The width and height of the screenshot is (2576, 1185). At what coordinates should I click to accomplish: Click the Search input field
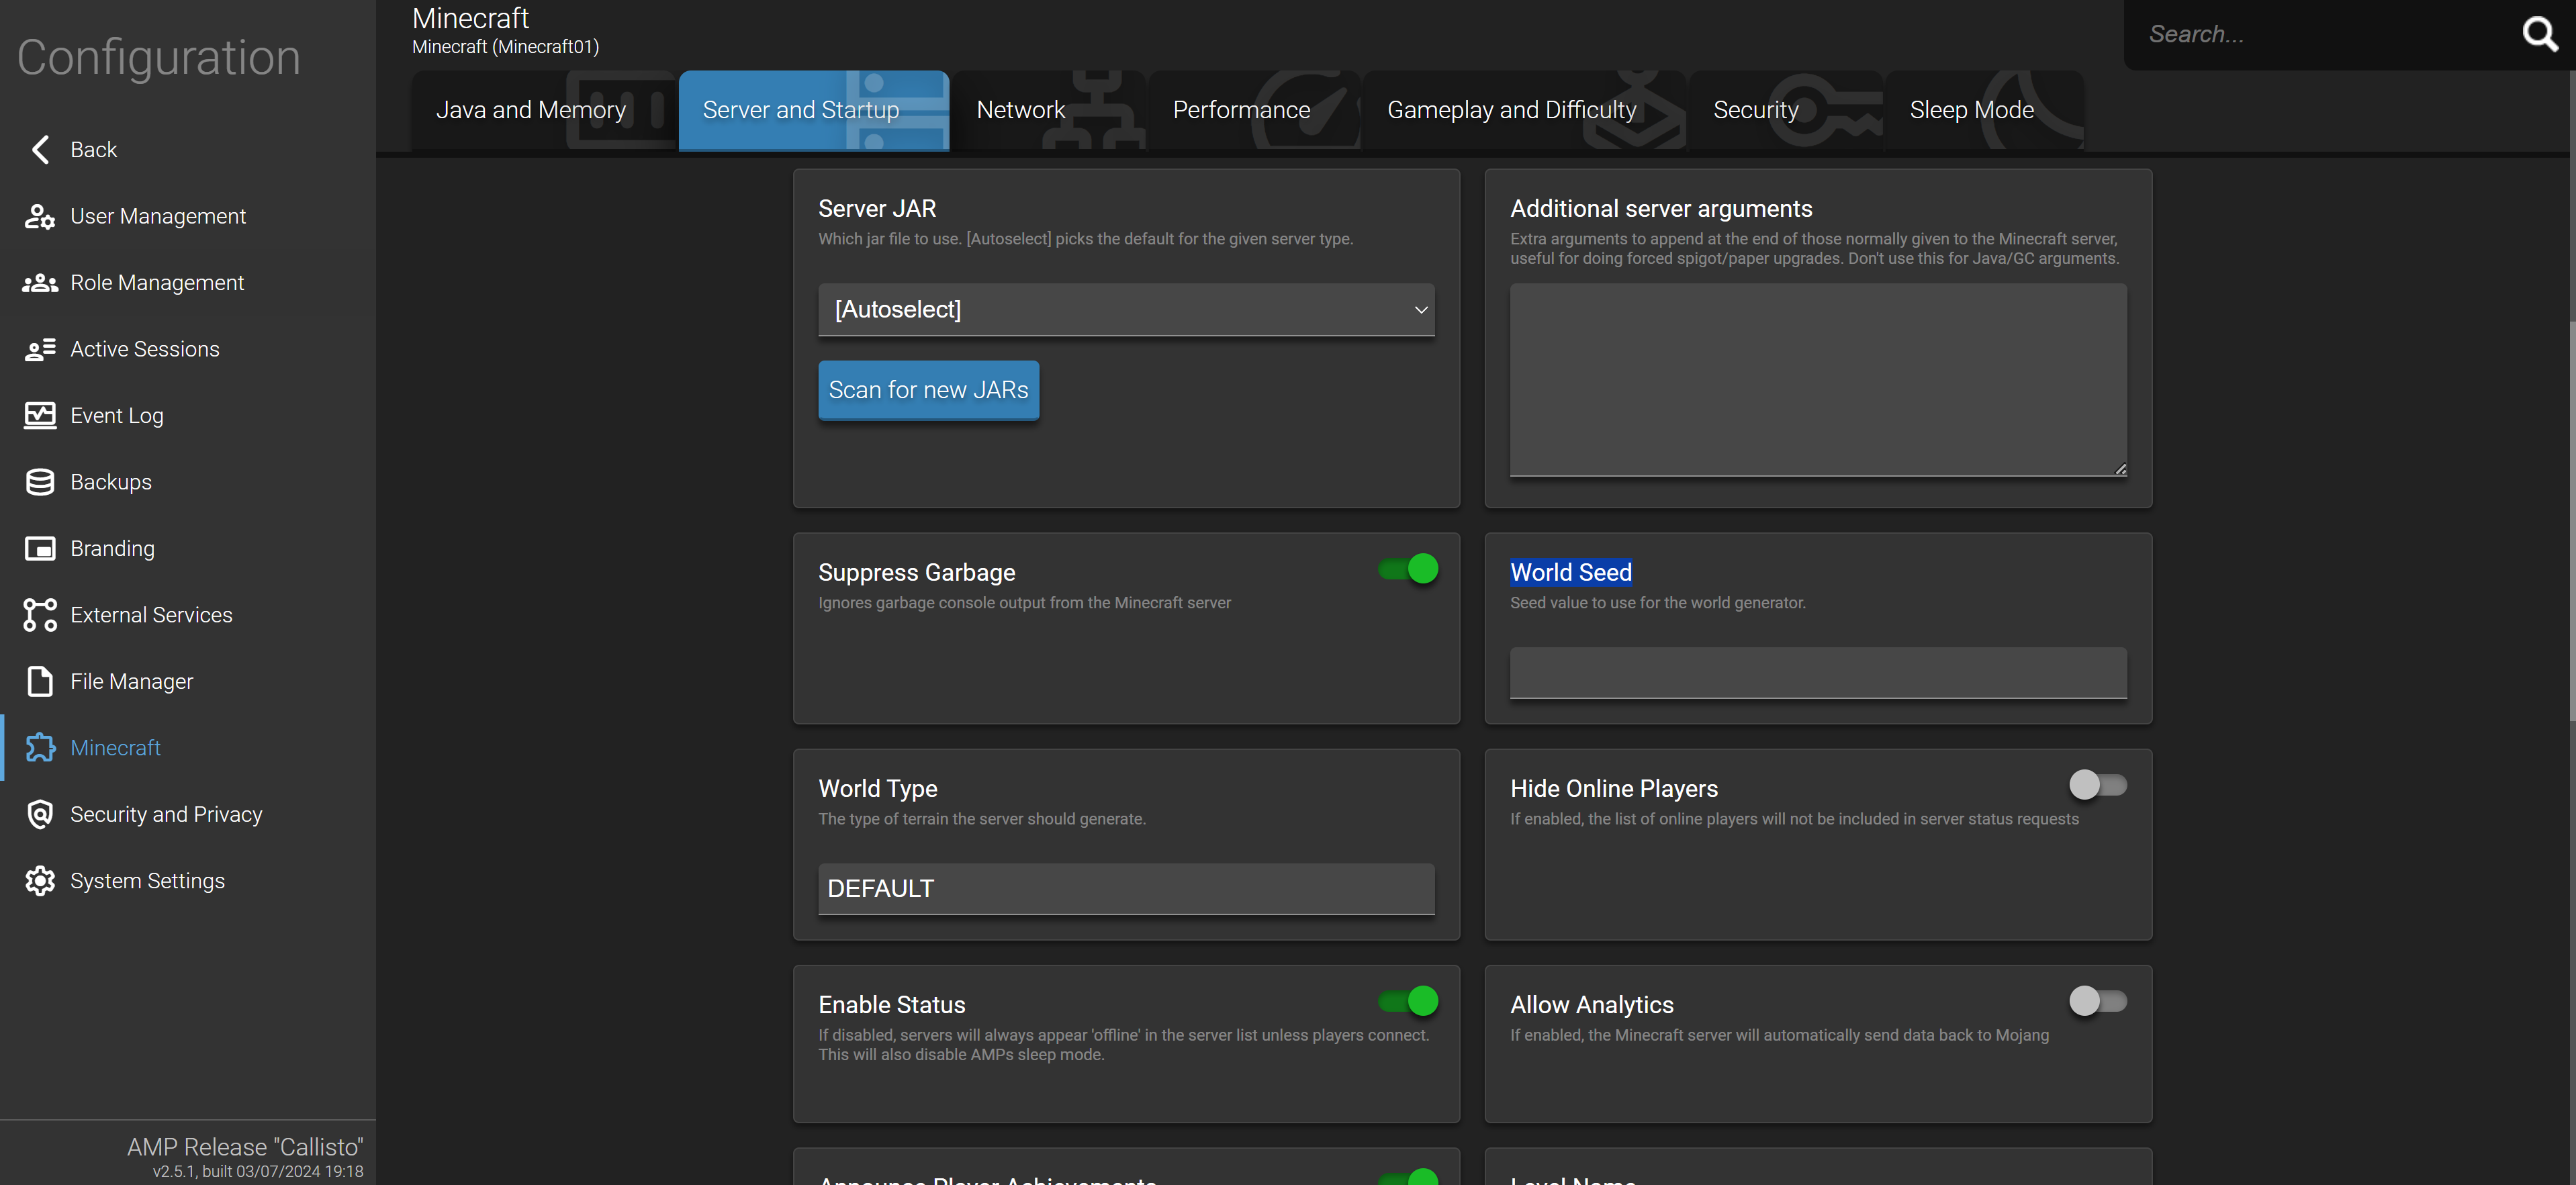coord(2320,34)
